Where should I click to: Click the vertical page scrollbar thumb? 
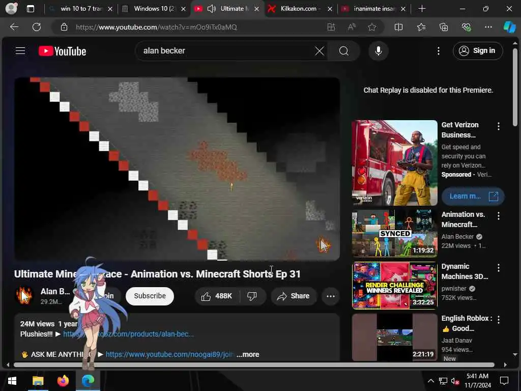tap(515, 87)
